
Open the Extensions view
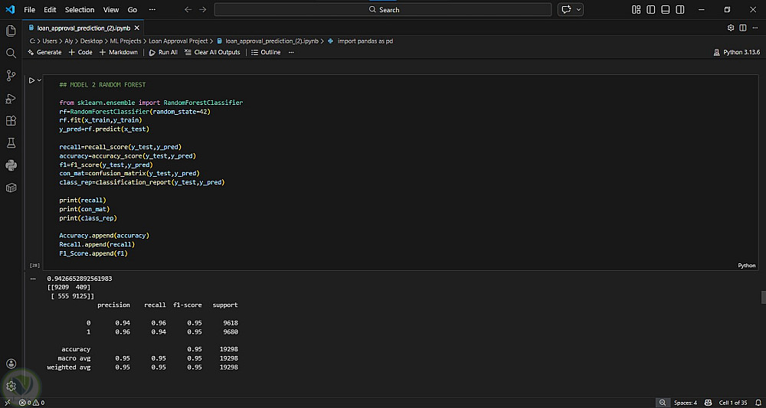[x=11, y=121]
